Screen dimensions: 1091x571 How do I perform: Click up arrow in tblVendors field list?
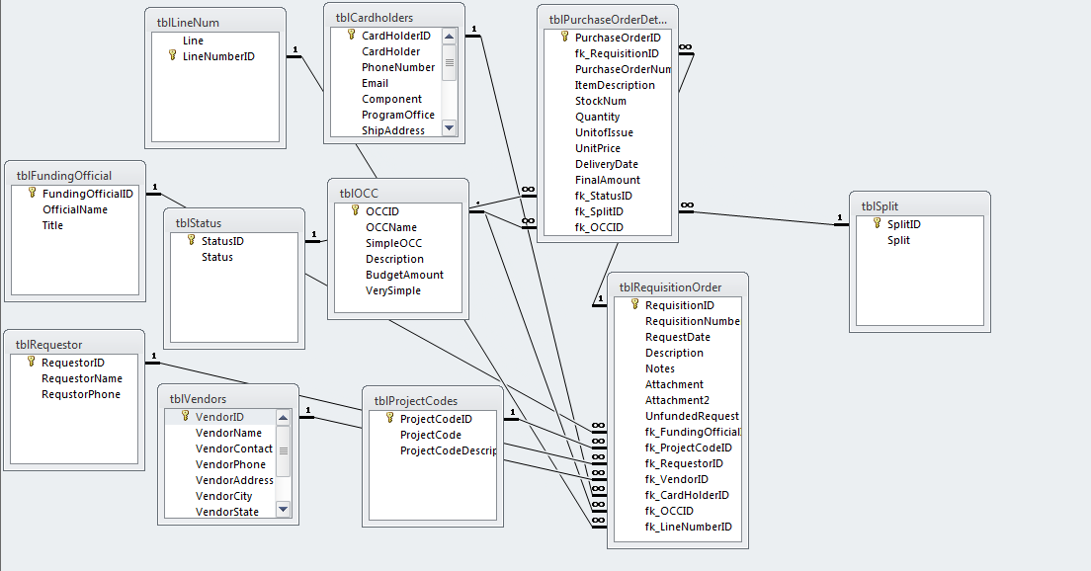pyautogui.click(x=284, y=417)
